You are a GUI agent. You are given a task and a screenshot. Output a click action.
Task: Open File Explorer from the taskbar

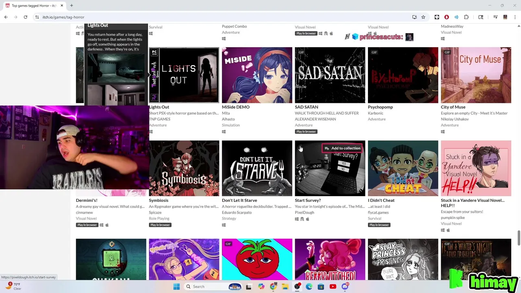(x=285, y=286)
